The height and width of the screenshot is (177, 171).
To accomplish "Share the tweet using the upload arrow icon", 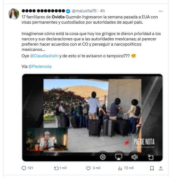I will (161, 168).
